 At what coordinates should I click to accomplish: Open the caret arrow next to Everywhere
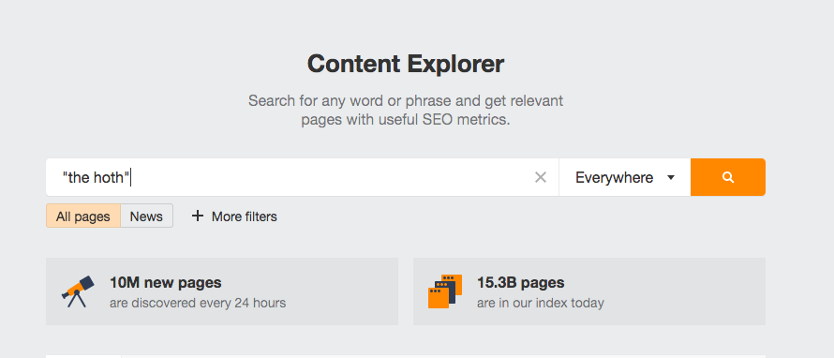click(x=671, y=178)
